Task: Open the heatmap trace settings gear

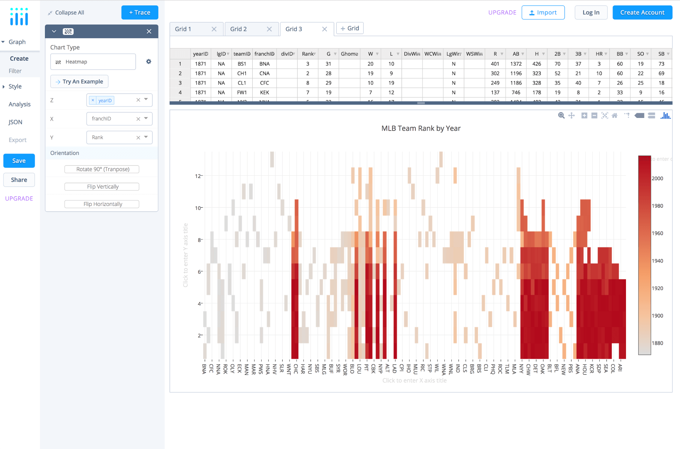Action: (x=149, y=62)
